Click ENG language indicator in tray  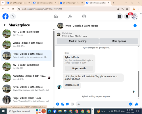click(x=123, y=111)
